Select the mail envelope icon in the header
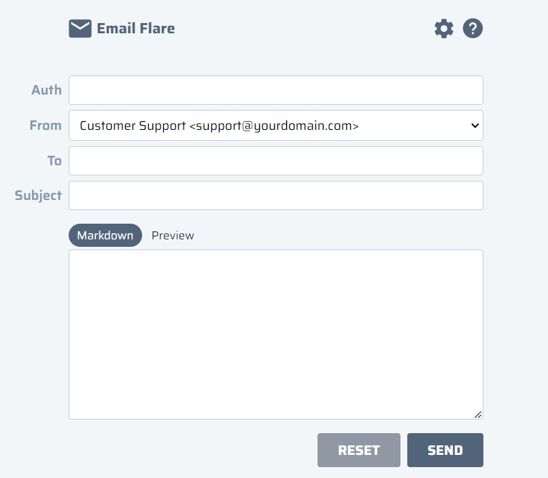 (80, 29)
